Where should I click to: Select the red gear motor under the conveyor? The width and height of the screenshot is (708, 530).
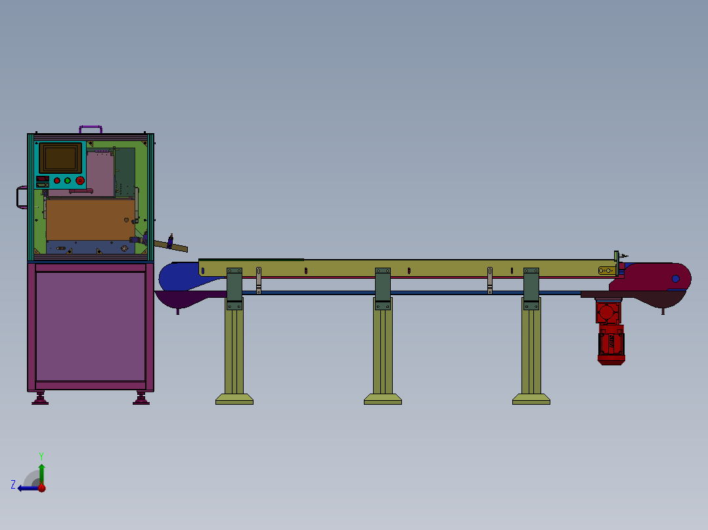tap(610, 333)
